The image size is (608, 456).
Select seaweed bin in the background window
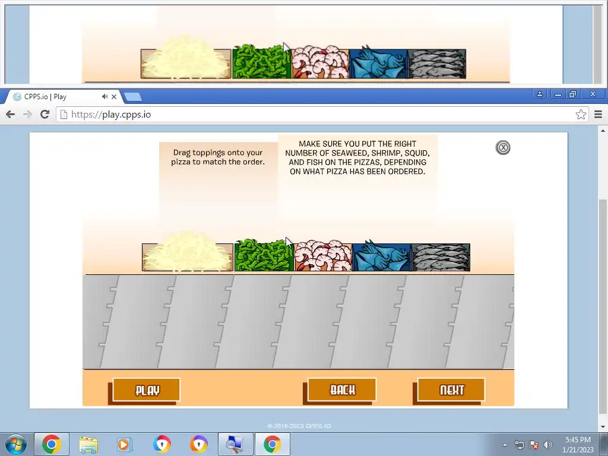[x=261, y=62]
